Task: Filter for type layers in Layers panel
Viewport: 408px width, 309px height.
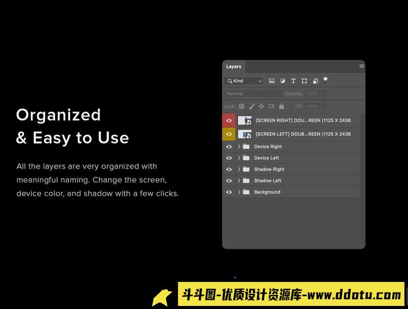Action: 293,81
